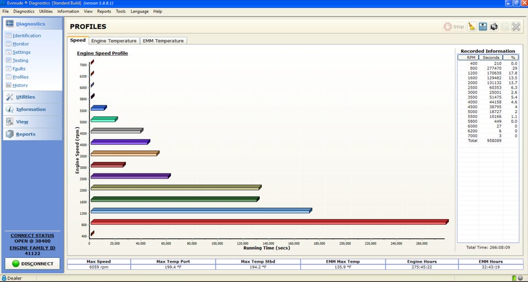Click the olive 2000 rpm bar
Screen dimensions: 528x282
(x=176, y=188)
